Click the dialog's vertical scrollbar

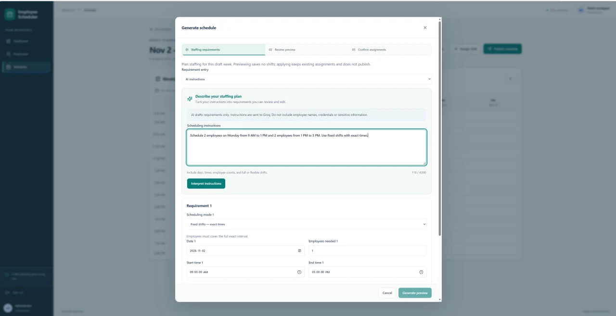point(440,127)
